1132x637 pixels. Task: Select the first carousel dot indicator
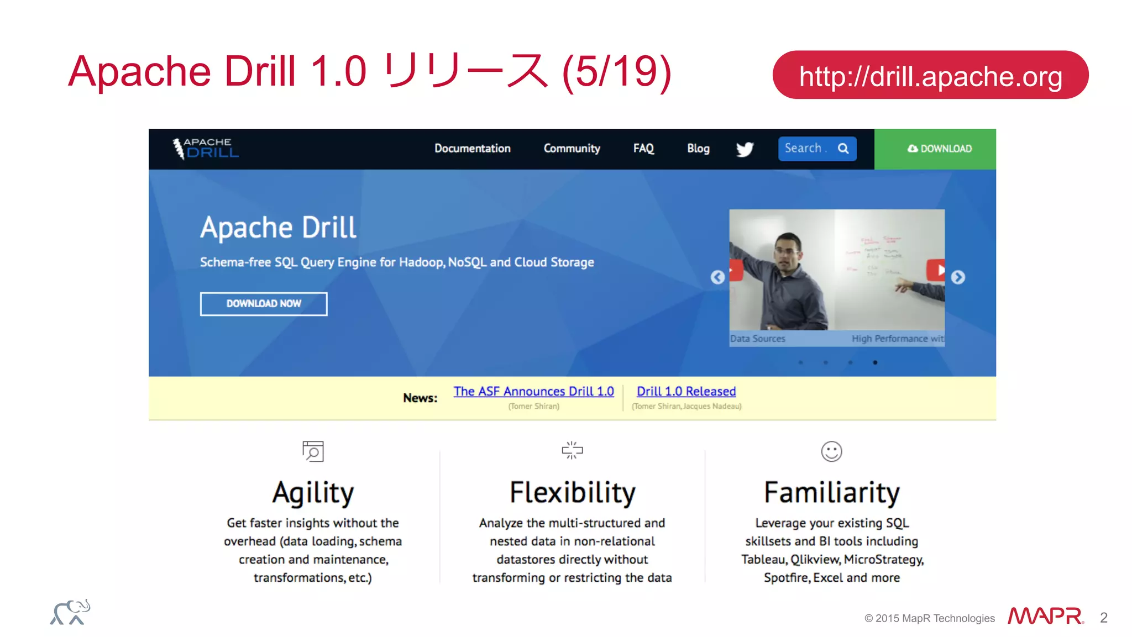(x=800, y=362)
